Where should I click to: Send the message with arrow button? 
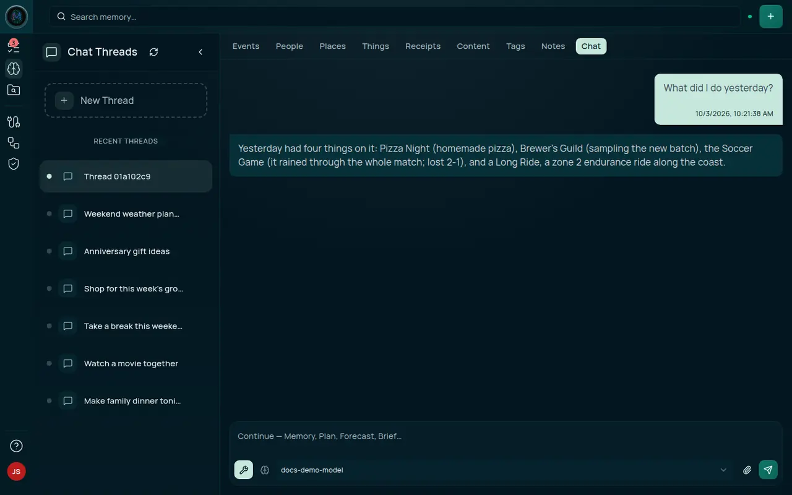(x=768, y=470)
